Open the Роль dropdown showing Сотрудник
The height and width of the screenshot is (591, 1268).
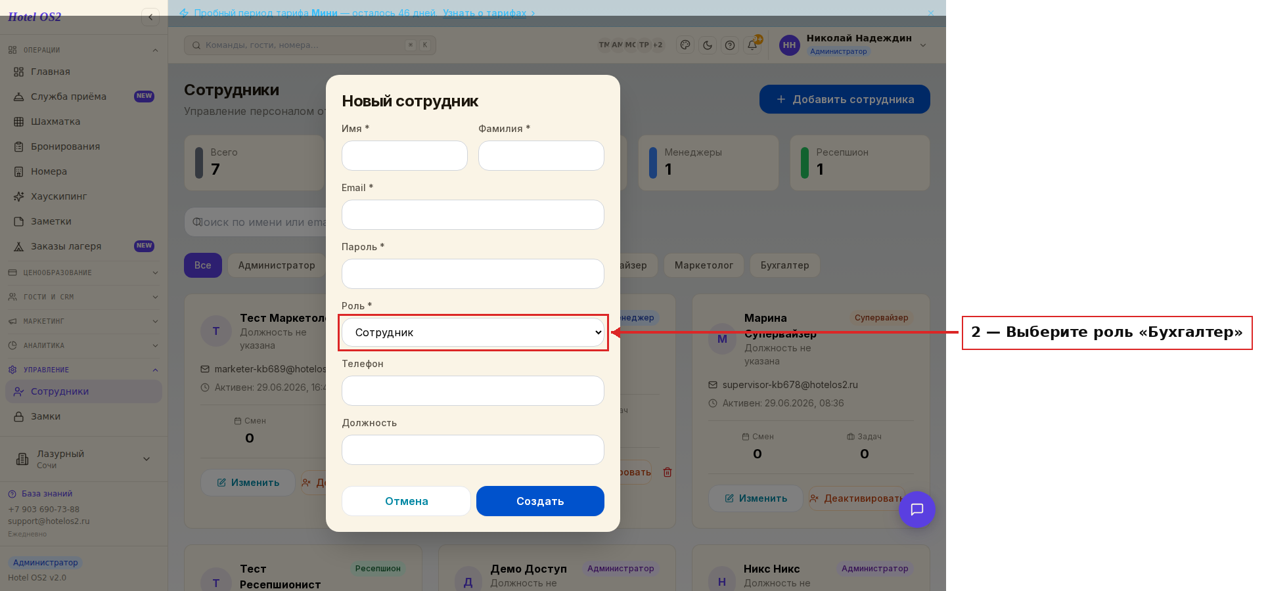pyautogui.click(x=473, y=332)
